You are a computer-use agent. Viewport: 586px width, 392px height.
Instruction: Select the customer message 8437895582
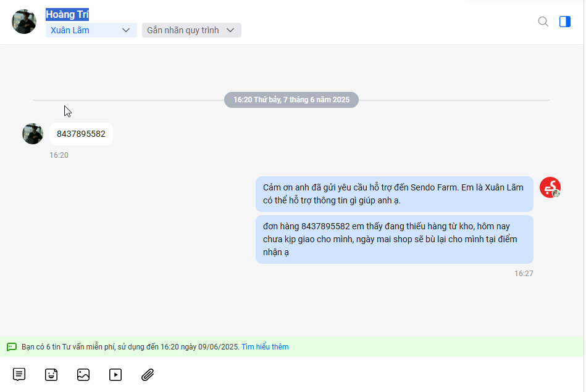[x=81, y=134]
